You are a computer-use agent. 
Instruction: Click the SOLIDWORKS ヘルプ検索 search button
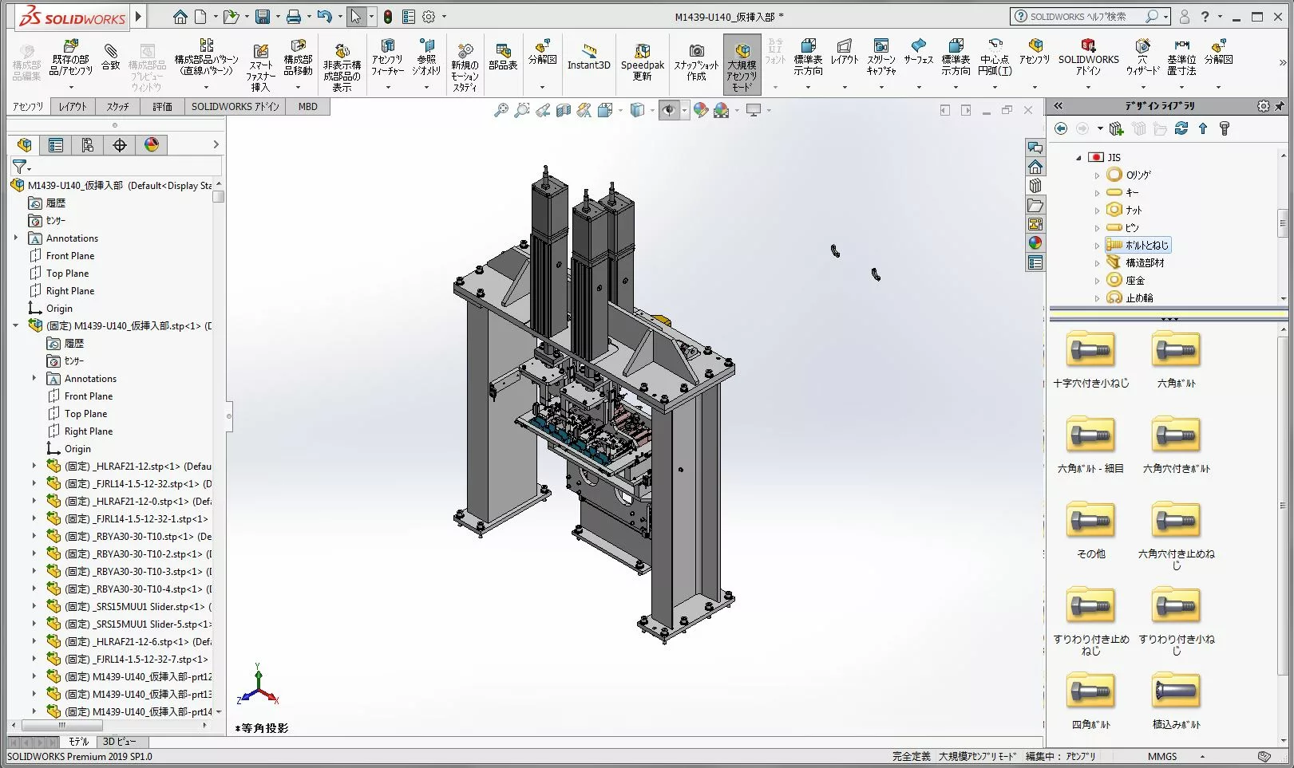tap(1150, 16)
